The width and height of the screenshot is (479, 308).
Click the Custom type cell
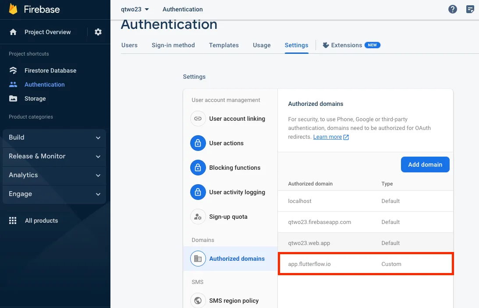pyautogui.click(x=391, y=264)
